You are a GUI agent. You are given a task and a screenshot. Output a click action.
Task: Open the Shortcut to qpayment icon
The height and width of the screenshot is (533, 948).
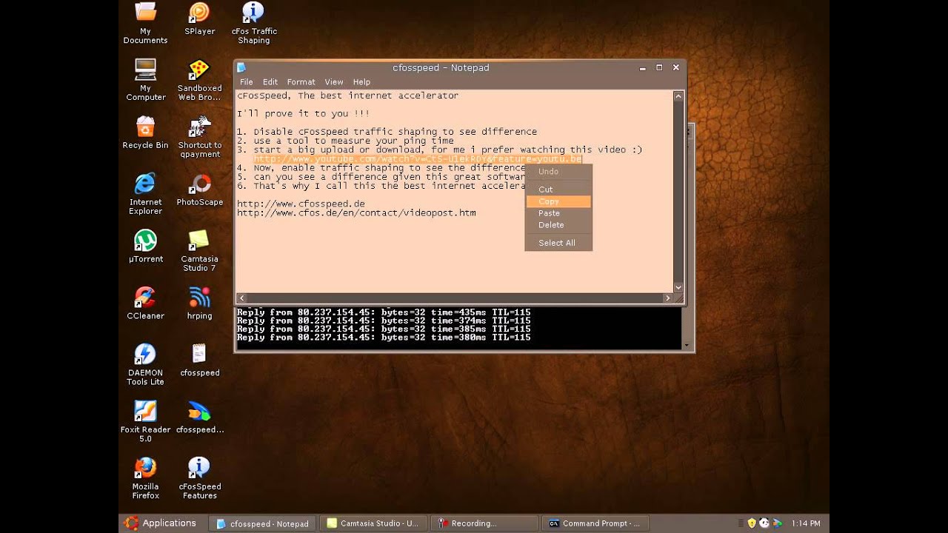pos(199,137)
